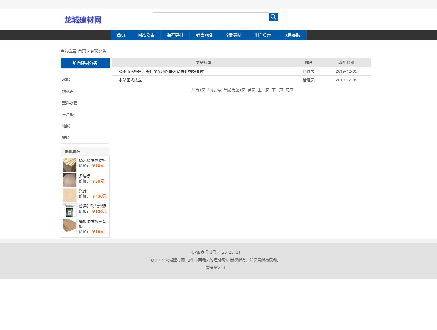Select the 钢水管 category
The image size is (437, 330).
point(67,91)
